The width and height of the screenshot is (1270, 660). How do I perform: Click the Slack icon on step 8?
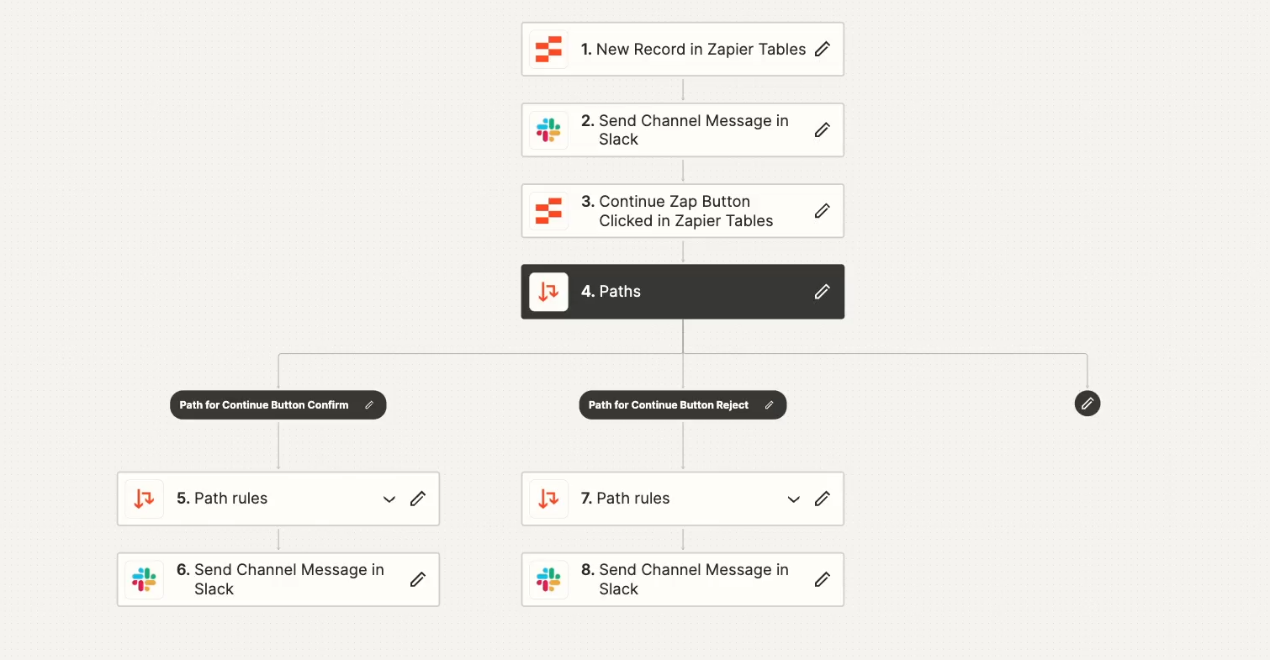548,579
